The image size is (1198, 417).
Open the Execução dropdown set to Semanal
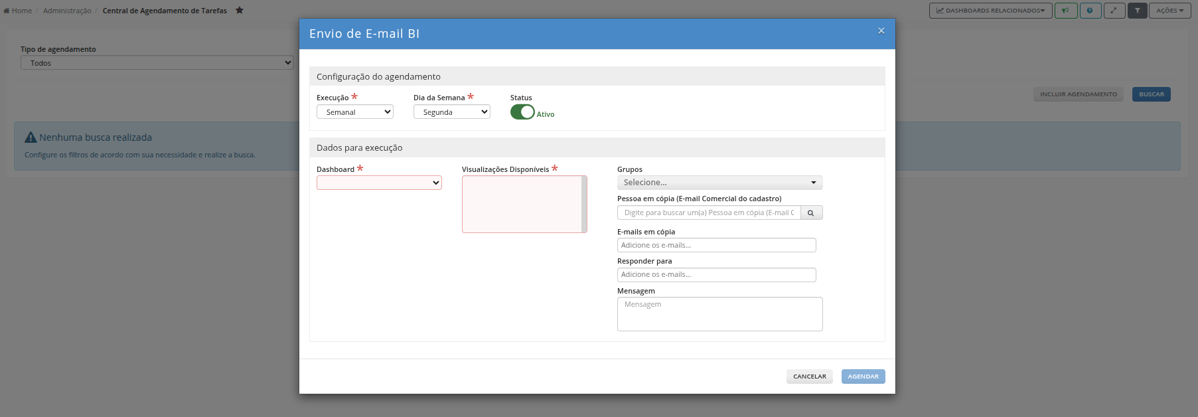[x=355, y=112]
